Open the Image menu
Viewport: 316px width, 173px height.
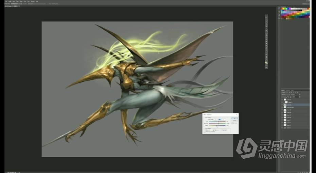(10, 1)
